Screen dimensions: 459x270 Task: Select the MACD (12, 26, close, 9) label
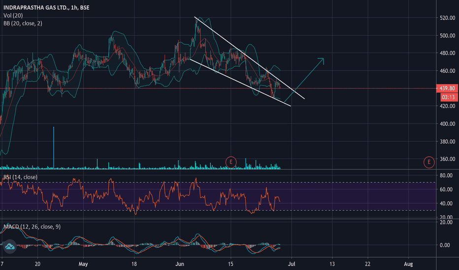(x=32, y=227)
